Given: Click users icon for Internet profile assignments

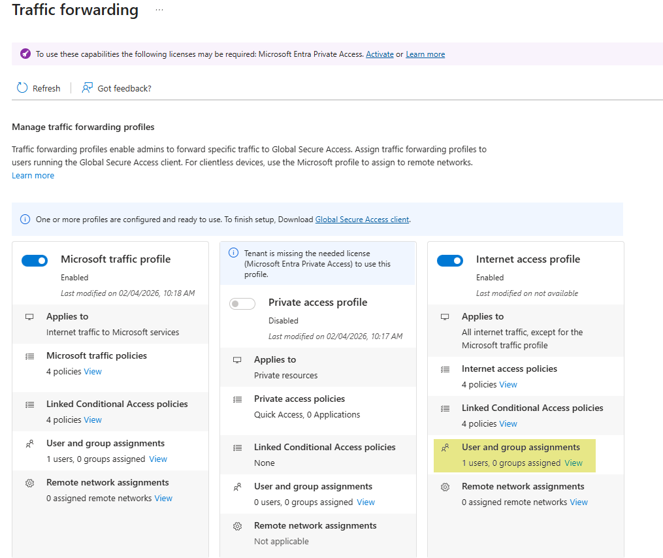Looking at the screenshot, I should tap(445, 448).
